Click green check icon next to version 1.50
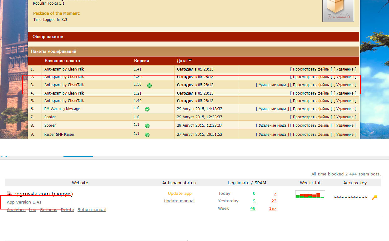 pos(149,85)
